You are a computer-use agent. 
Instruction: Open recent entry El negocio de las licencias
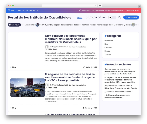[120, 80]
